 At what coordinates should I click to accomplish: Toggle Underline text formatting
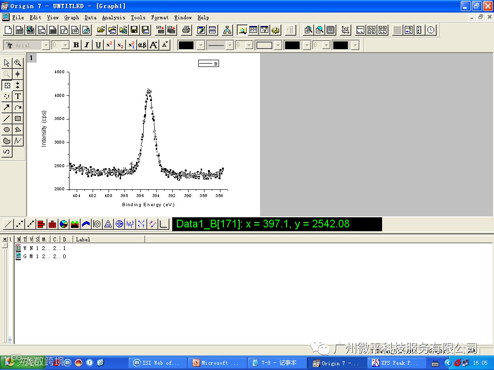tap(98, 45)
